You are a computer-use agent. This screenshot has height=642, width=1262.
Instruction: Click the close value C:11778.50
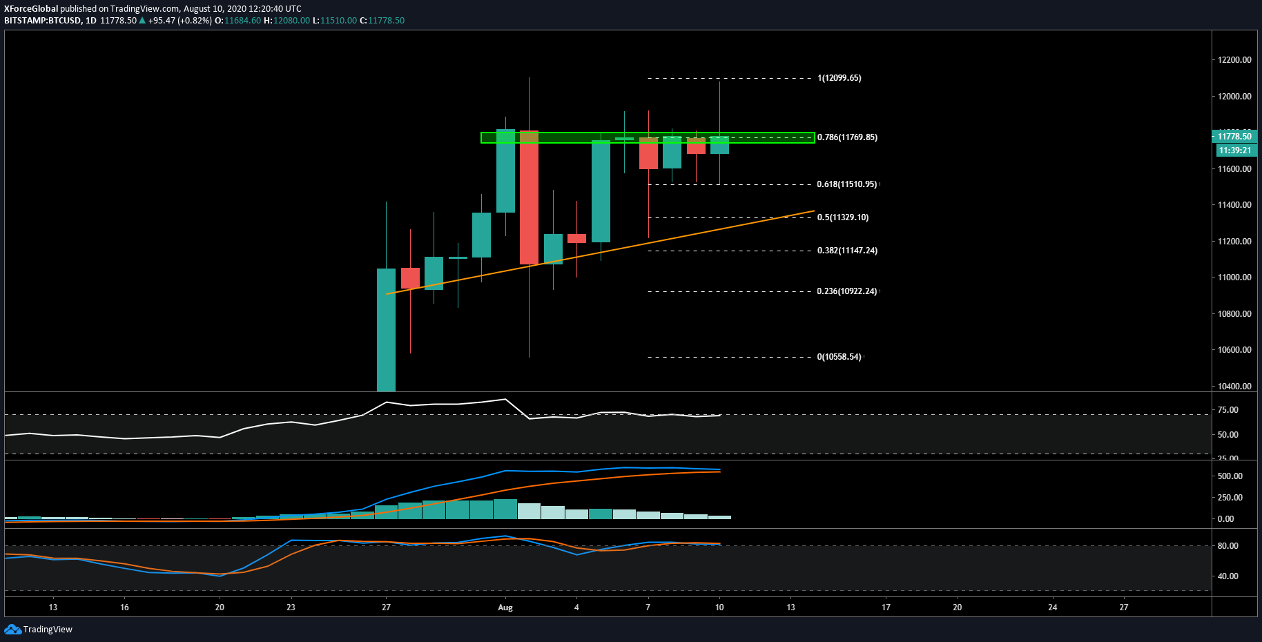382,21
